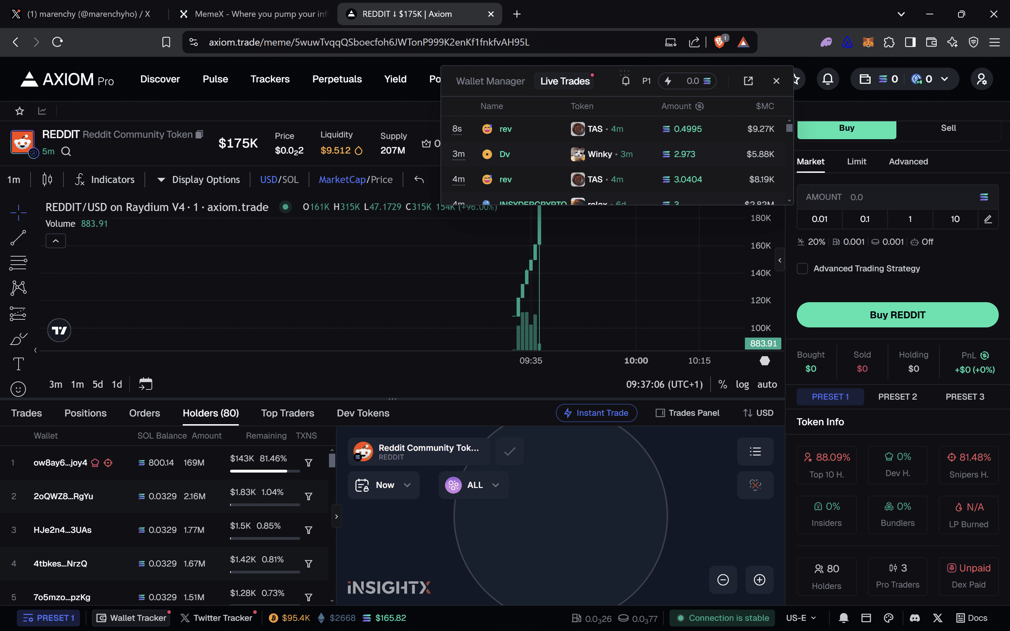Expand the Display Options dropdown
The width and height of the screenshot is (1010, 631).
(198, 180)
